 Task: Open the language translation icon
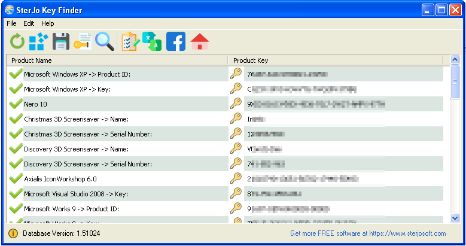coord(152,41)
